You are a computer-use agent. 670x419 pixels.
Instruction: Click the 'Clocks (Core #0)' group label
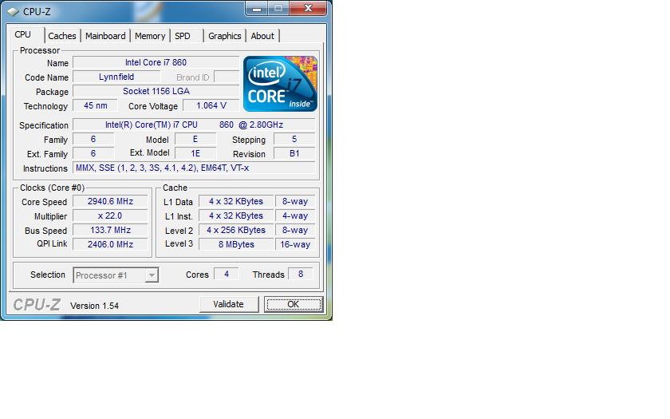click(52, 188)
